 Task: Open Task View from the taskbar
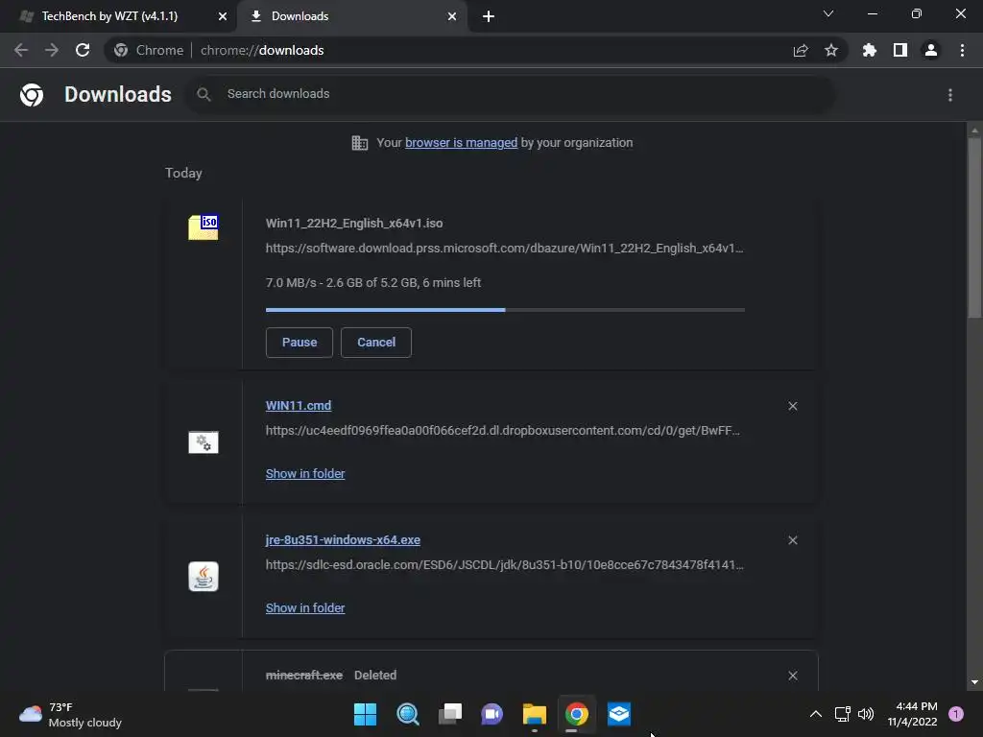(x=449, y=714)
